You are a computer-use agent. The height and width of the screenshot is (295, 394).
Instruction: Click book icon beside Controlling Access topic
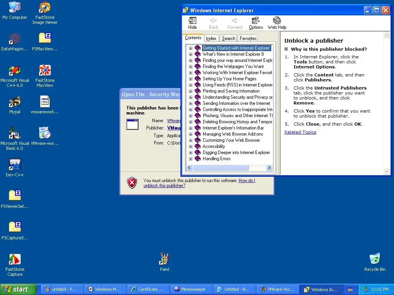point(198,109)
